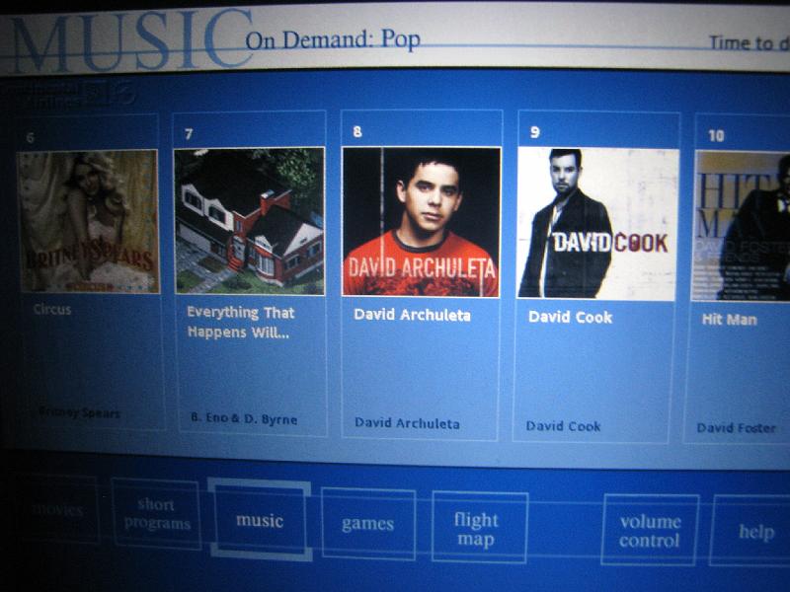Image resolution: width=790 pixels, height=592 pixels.
Task: Click the 'Hit Man' album title
Action: click(730, 319)
